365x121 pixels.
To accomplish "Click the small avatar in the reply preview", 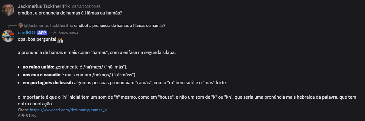I will 20,25.
